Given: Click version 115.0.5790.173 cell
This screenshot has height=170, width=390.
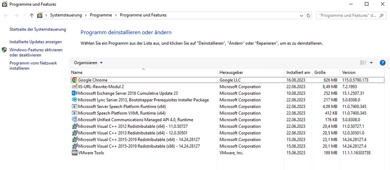Looking at the screenshot, I should click(355, 80).
